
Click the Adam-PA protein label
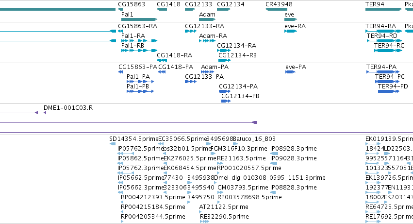coord(215,67)
